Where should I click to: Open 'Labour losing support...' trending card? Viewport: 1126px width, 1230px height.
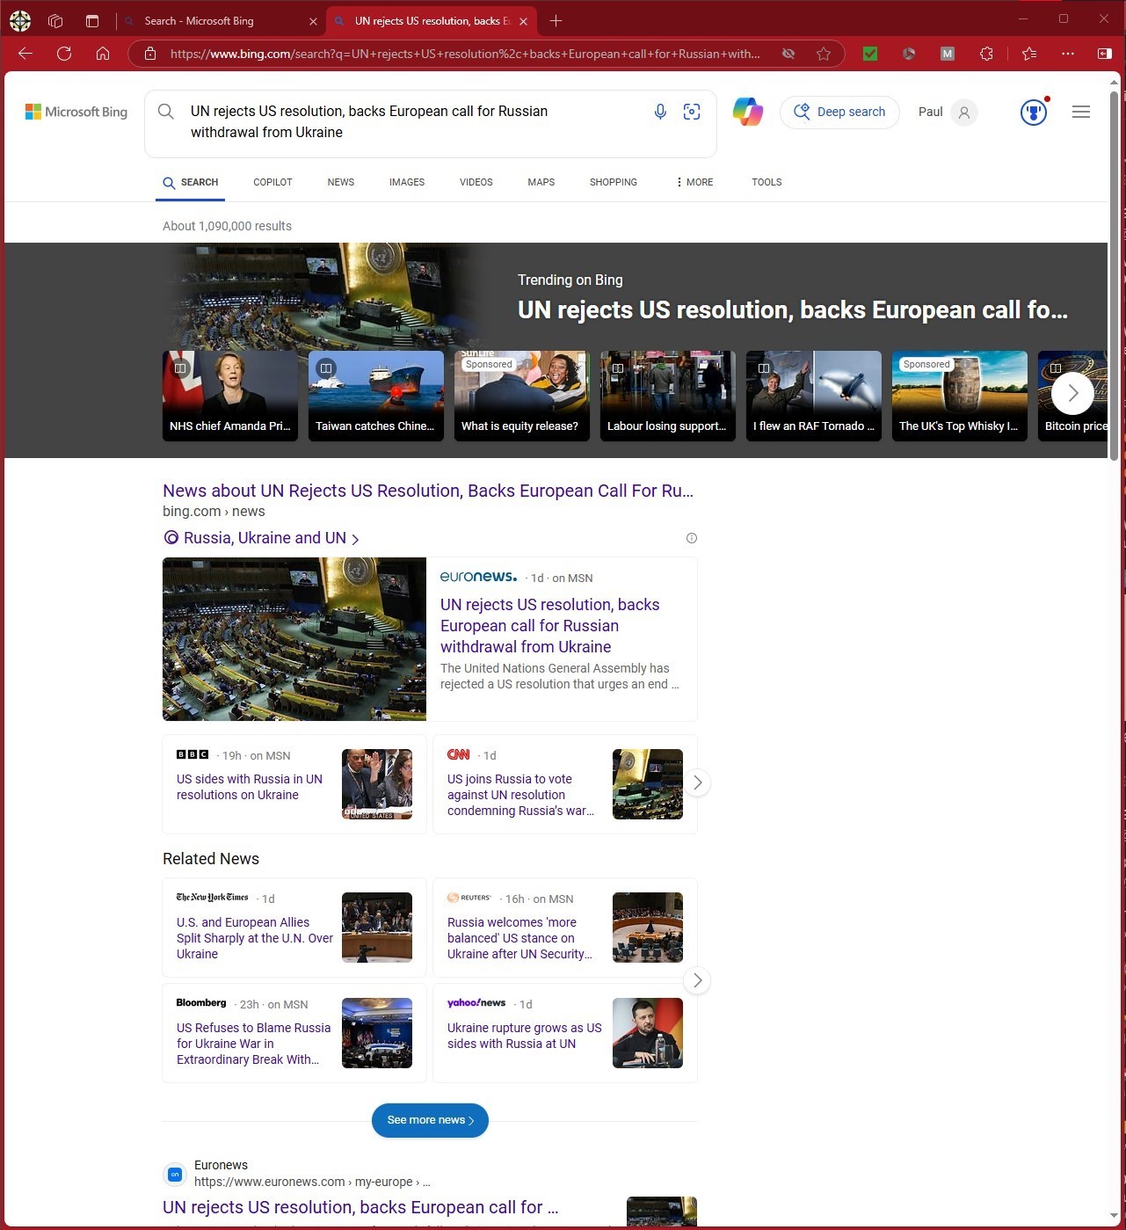pos(668,396)
